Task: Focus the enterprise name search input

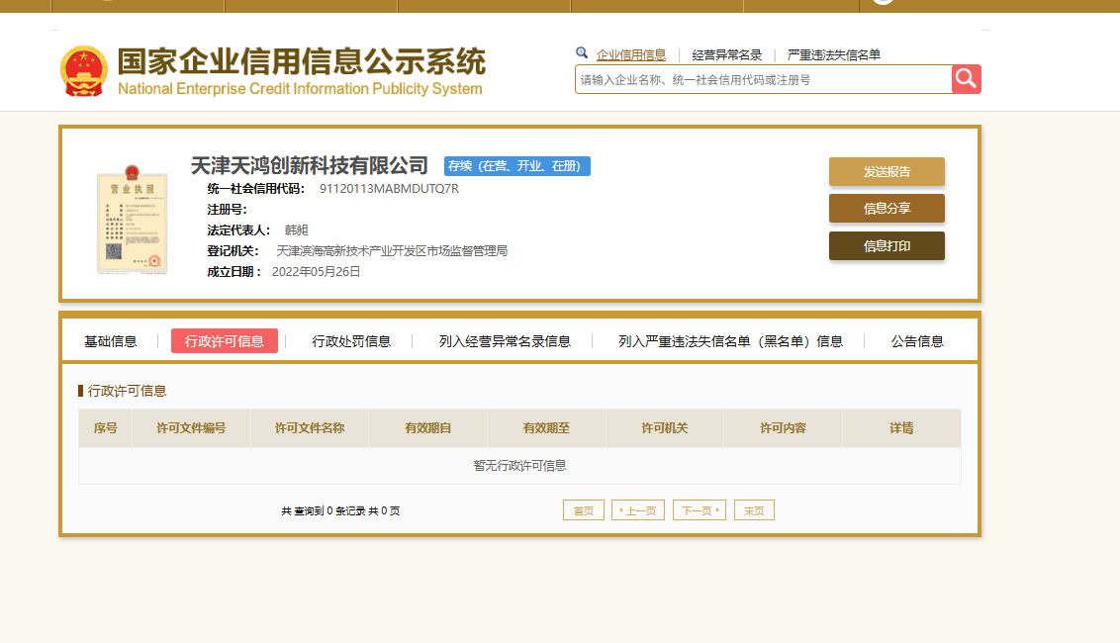Action: pyautogui.click(x=763, y=79)
